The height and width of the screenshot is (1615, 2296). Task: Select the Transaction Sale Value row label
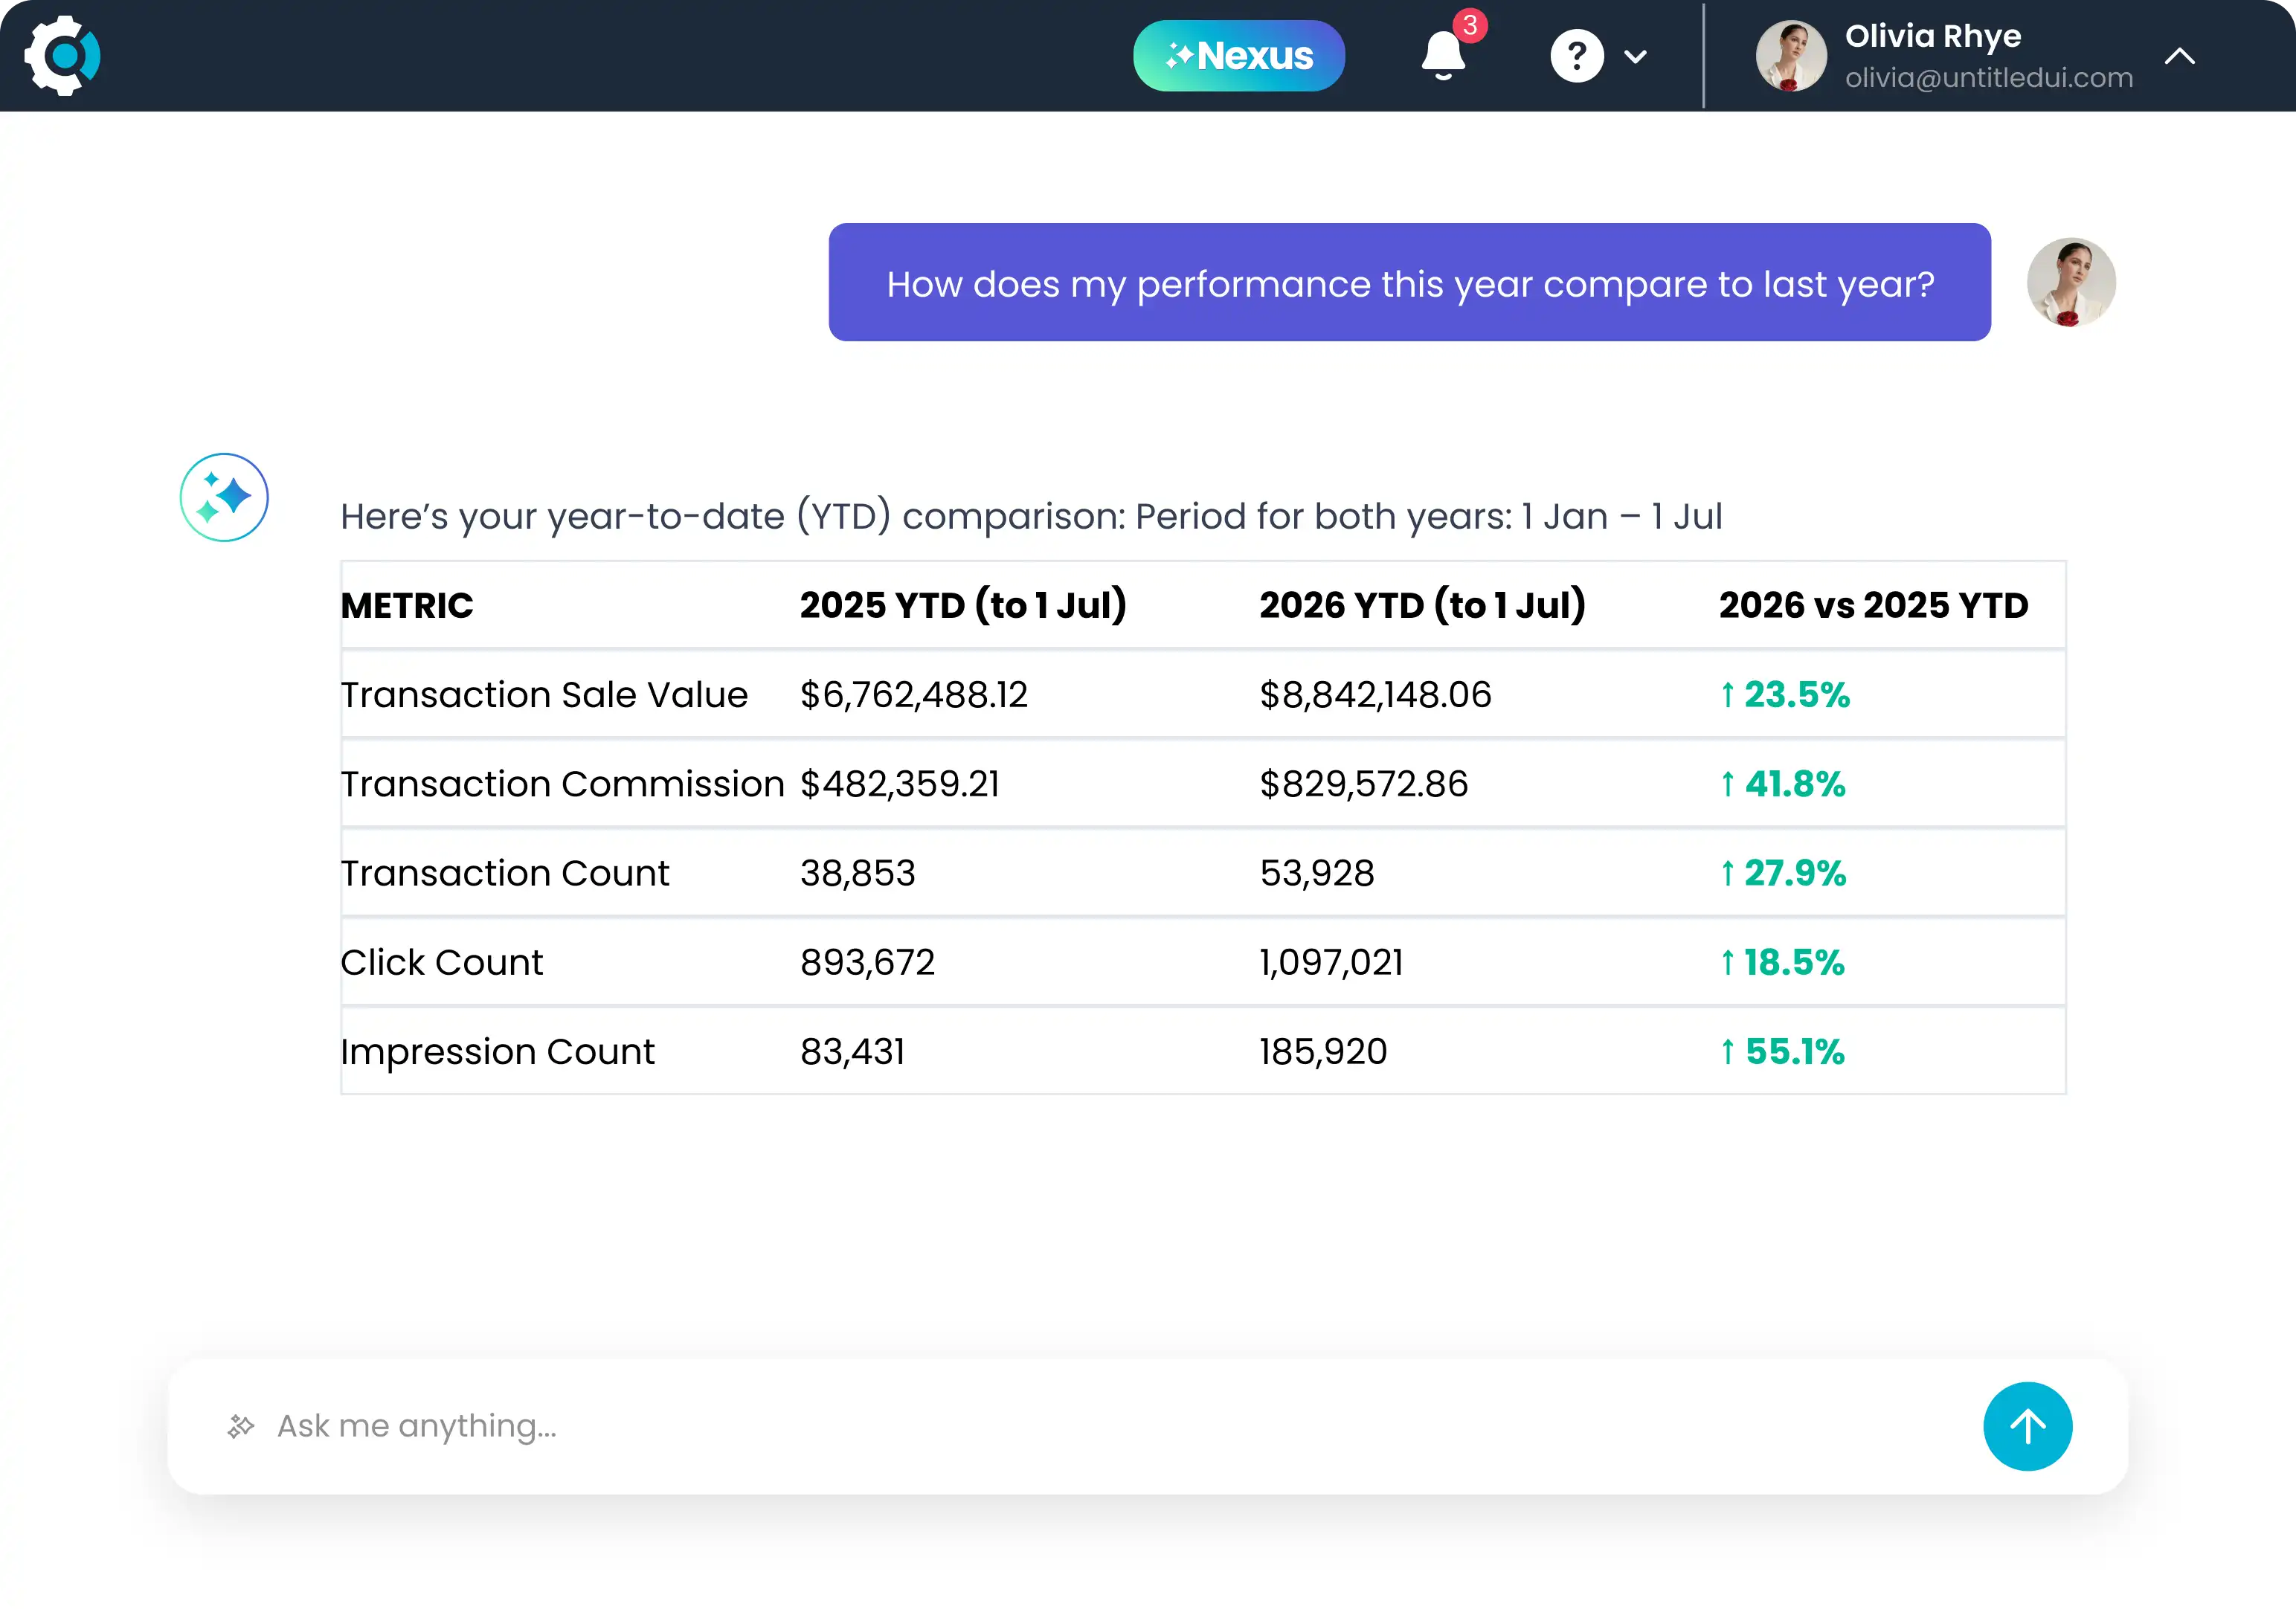[544, 694]
